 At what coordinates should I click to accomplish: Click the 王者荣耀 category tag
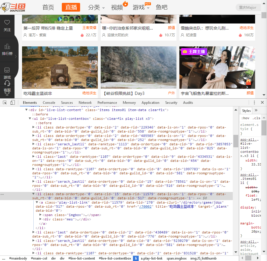point(89,28)
